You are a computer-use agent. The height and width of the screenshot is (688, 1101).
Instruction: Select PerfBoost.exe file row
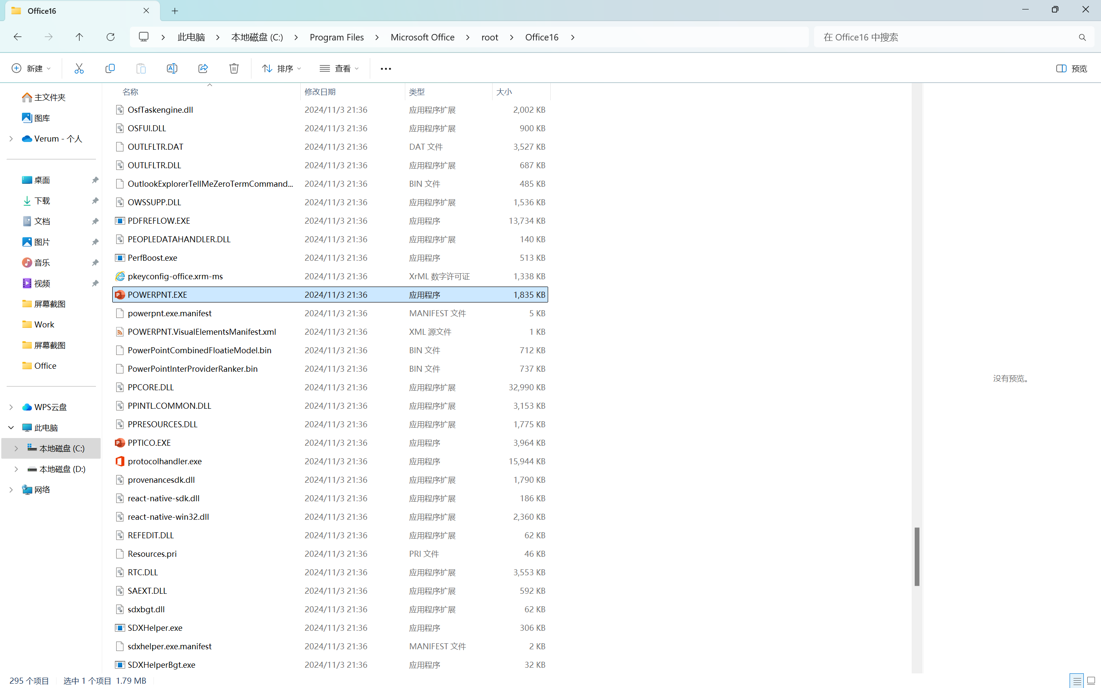pyautogui.click(x=330, y=258)
